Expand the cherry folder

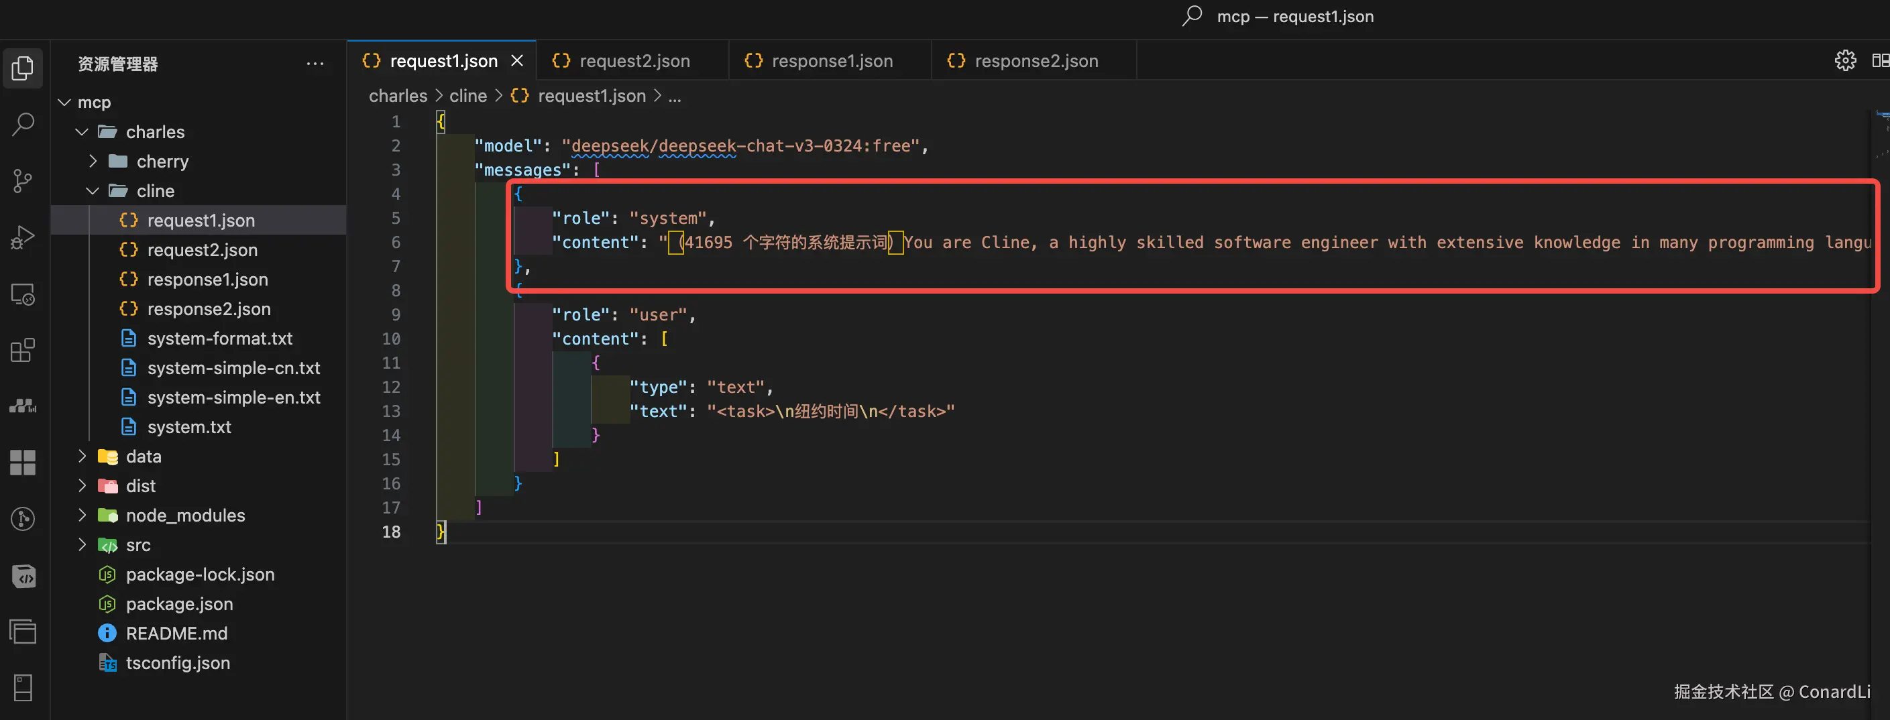pos(93,162)
